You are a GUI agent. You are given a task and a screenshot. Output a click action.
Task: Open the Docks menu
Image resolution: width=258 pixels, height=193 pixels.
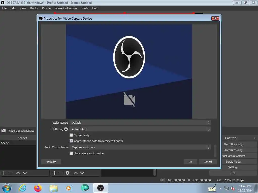[34, 8]
